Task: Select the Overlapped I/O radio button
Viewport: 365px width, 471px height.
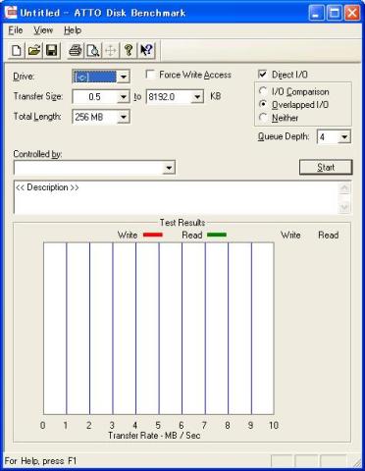Action: [263, 104]
